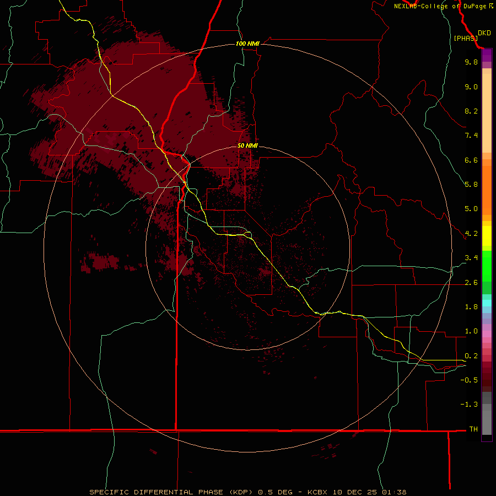Click the 7.4 legend value
Viewport: 496px width, 496px height.
coord(471,136)
